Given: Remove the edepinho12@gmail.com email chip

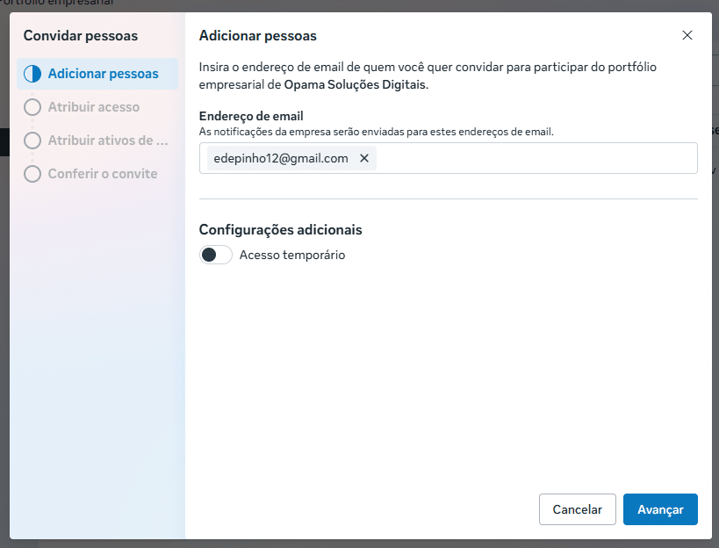Looking at the screenshot, I should point(364,158).
